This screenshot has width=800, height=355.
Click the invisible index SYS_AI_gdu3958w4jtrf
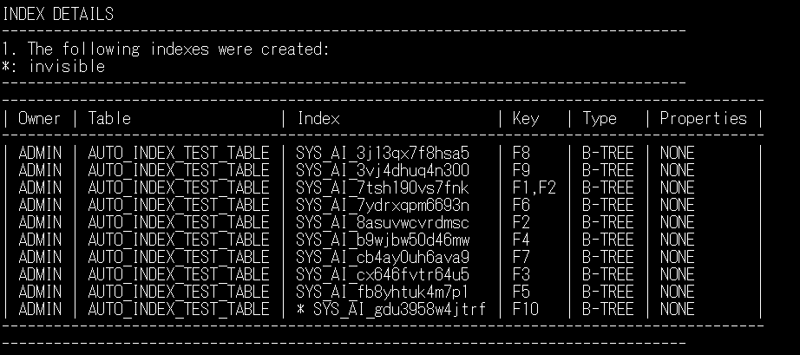[399, 309]
